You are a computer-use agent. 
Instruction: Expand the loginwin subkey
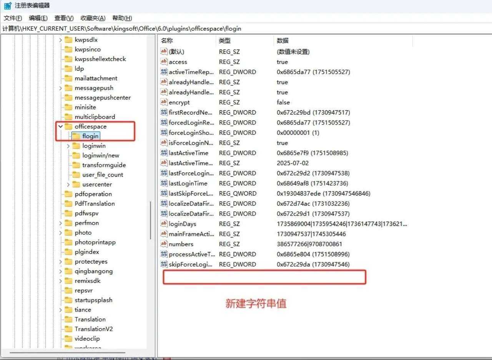[68, 146]
